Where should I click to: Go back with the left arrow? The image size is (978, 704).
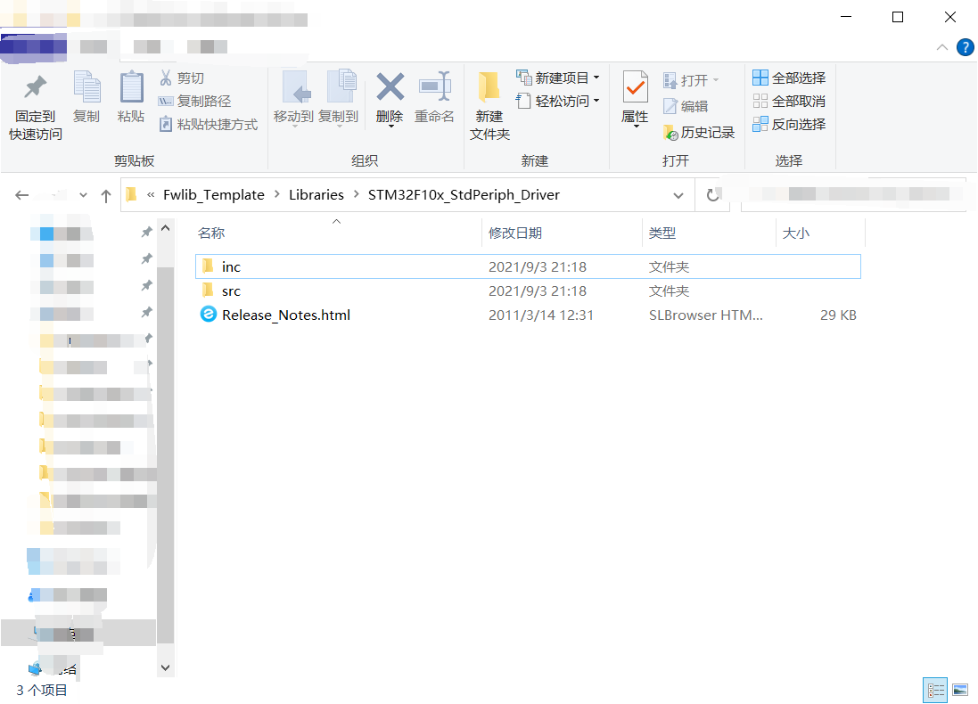pos(21,195)
